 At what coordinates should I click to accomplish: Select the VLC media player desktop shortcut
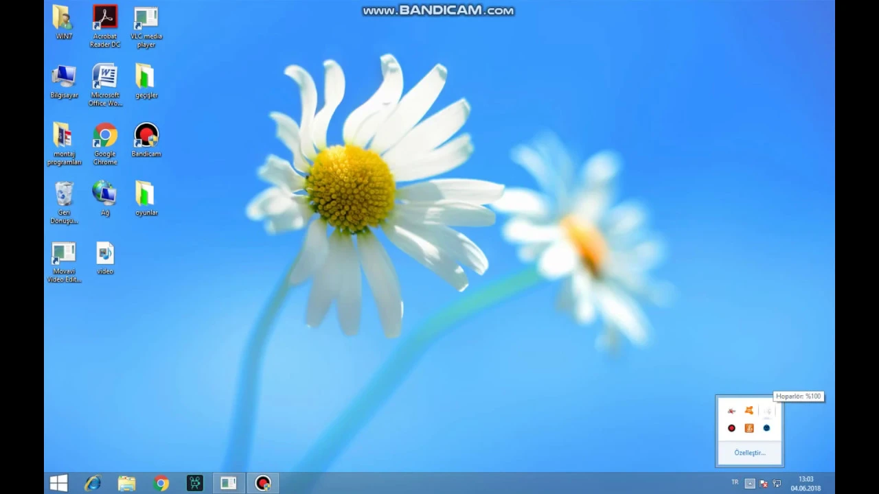[x=146, y=27]
